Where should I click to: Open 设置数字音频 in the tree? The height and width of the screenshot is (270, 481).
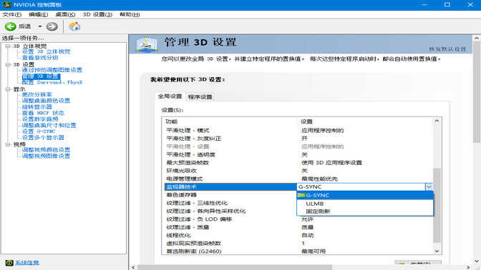click(x=40, y=119)
